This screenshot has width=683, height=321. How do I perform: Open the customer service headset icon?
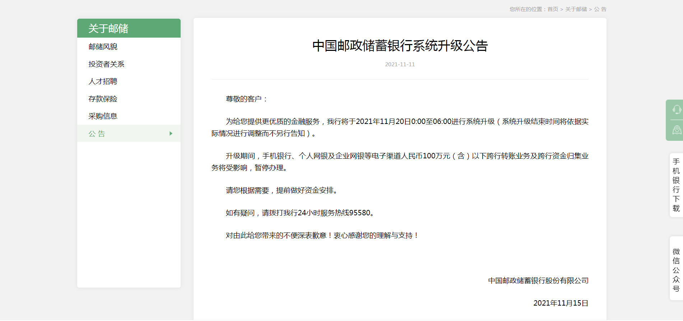pyautogui.click(x=677, y=110)
